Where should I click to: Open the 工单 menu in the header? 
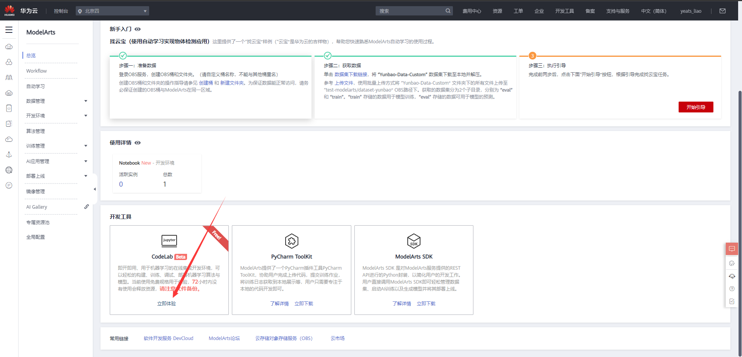(x=518, y=11)
